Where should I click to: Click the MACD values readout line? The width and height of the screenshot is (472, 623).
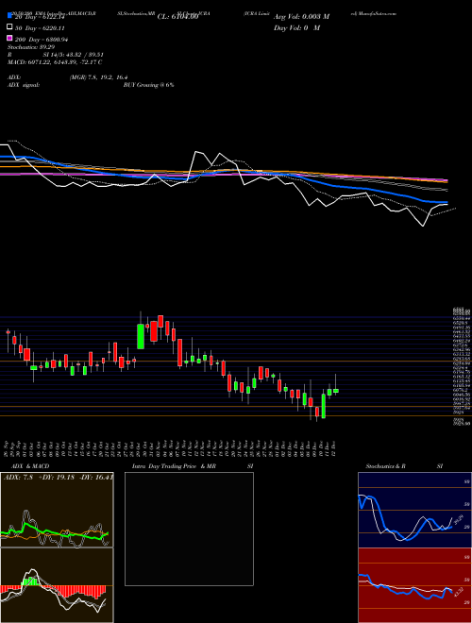pyautogui.click(x=55, y=62)
